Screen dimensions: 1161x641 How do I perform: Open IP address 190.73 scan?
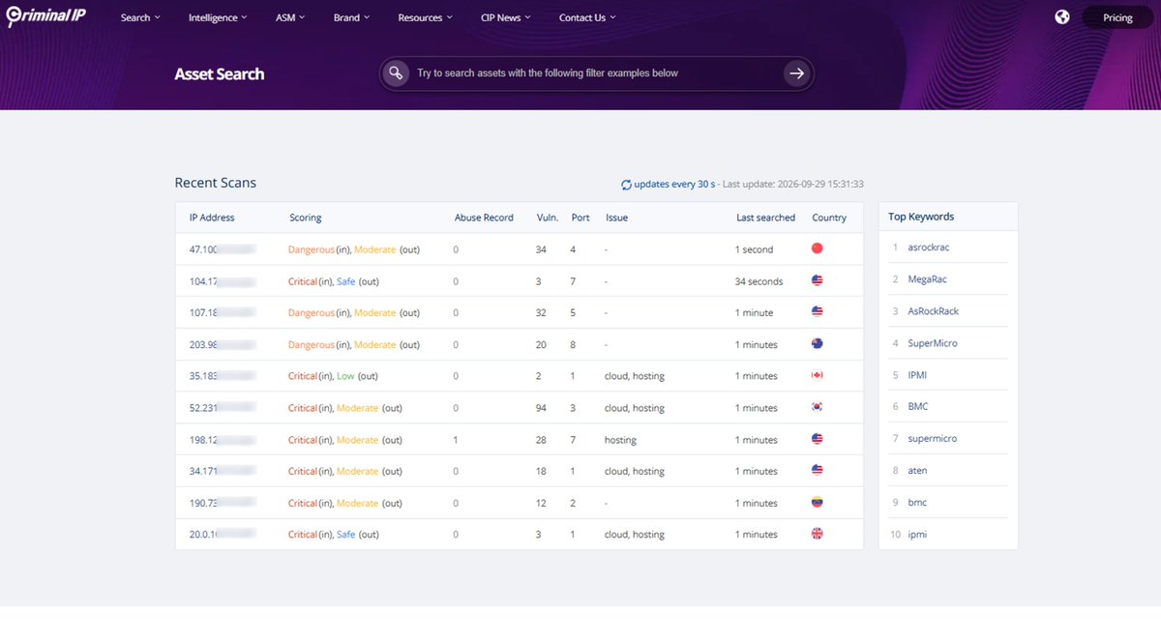point(222,503)
